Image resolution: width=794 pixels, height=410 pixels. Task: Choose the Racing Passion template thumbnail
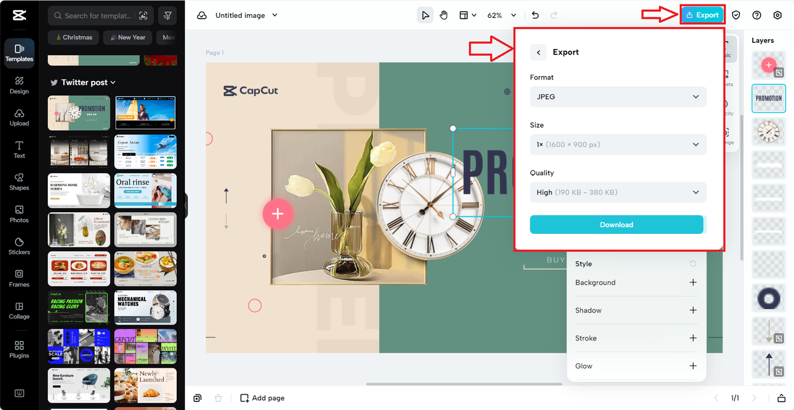[79, 307]
